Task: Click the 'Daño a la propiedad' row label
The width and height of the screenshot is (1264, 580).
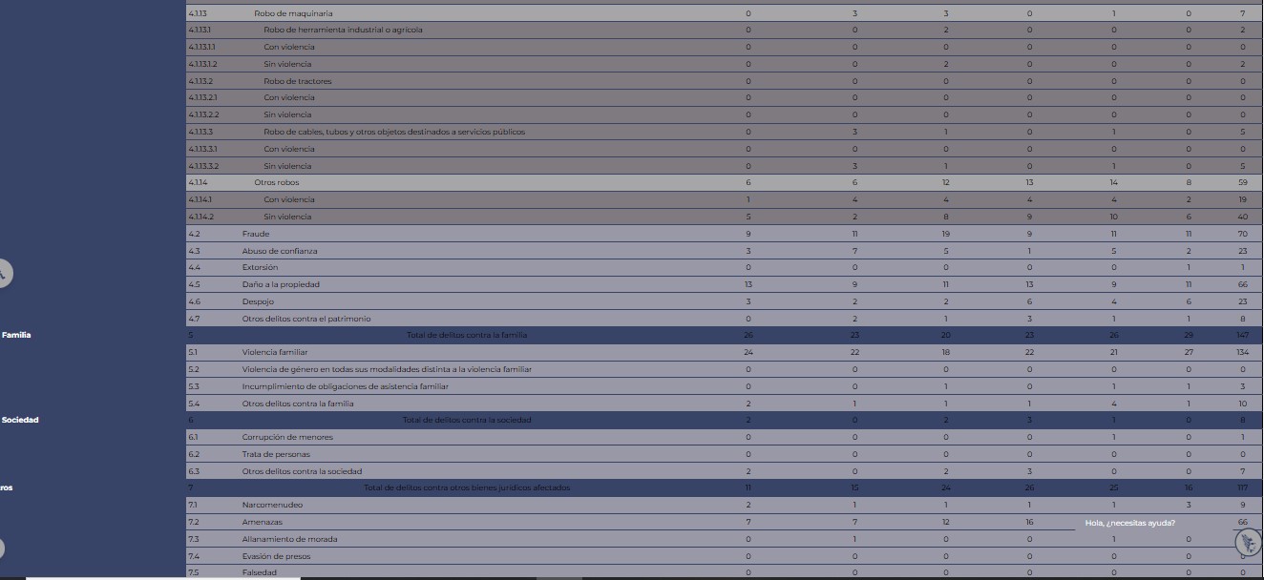Action: pos(280,284)
